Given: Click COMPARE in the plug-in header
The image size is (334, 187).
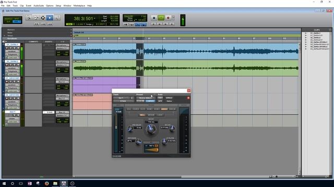Looking at the screenshot, I should (x=150, y=101).
